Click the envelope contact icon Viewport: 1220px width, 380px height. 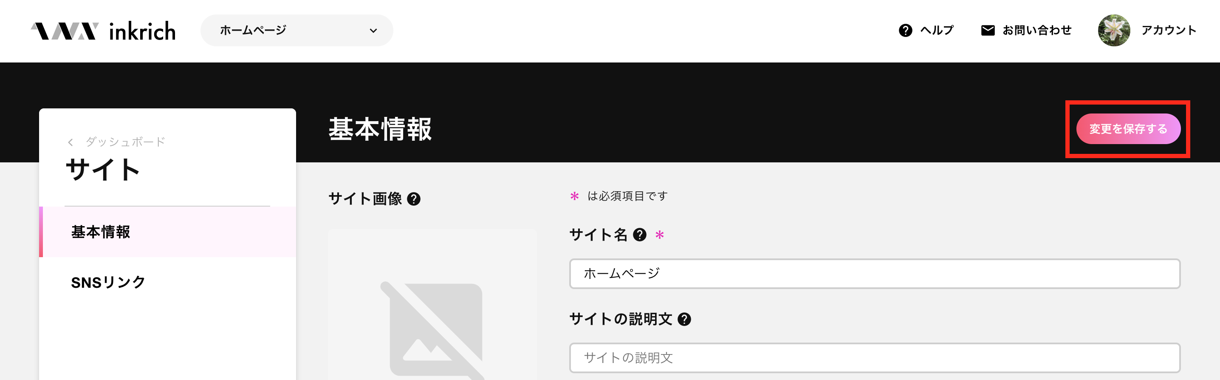988,30
